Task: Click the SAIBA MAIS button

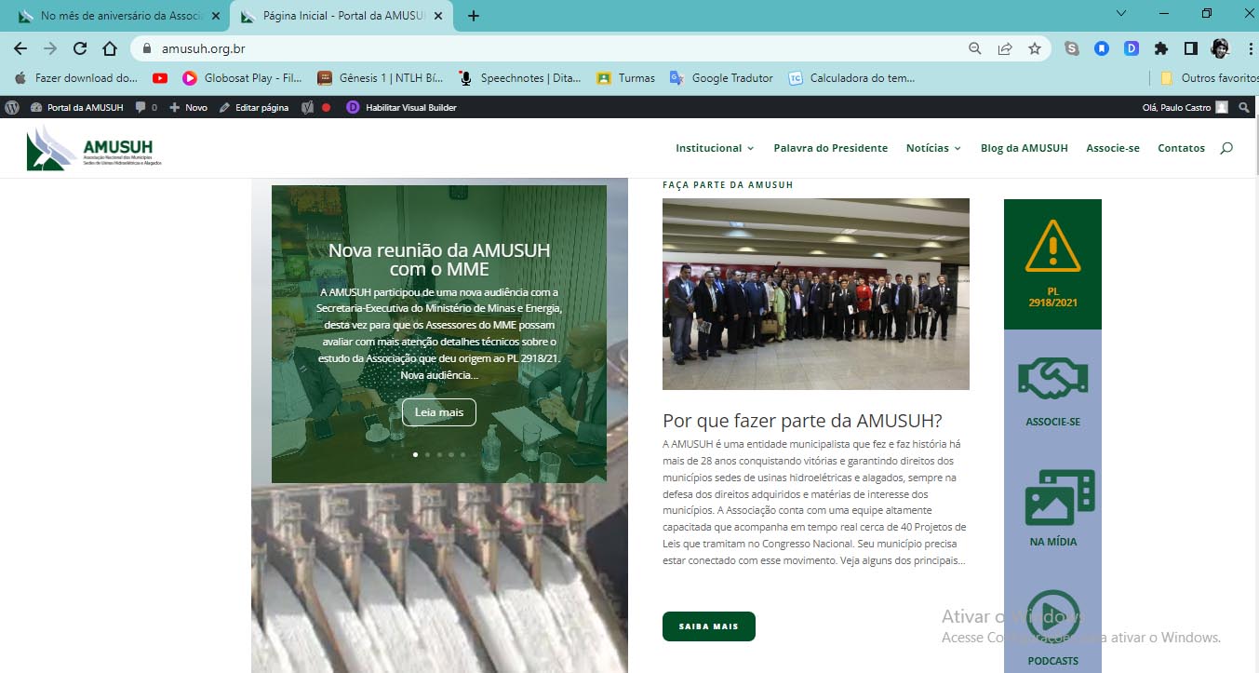Action: [708, 626]
